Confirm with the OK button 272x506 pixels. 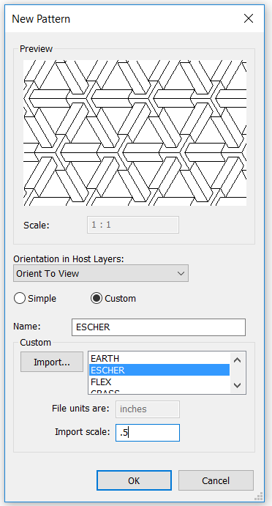coord(134,480)
